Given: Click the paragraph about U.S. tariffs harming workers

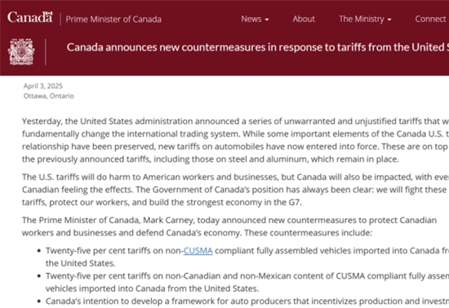Looking at the screenshot, I should coord(235,189).
